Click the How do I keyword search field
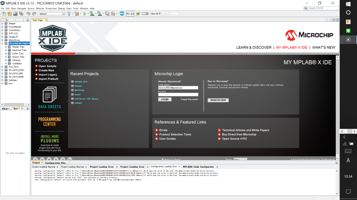The width and height of the screenshot is (357, 200). pyautogui.click(x=170, y=14)
